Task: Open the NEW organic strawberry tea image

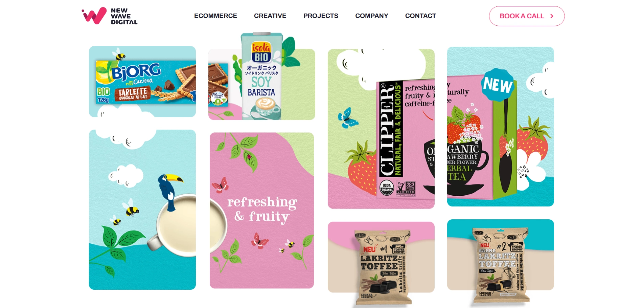Action: tap(501, 127)
